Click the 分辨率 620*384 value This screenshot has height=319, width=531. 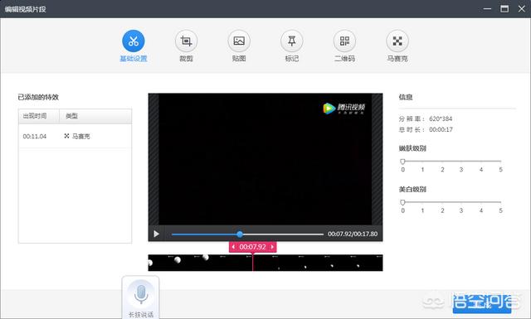[441, 118]
